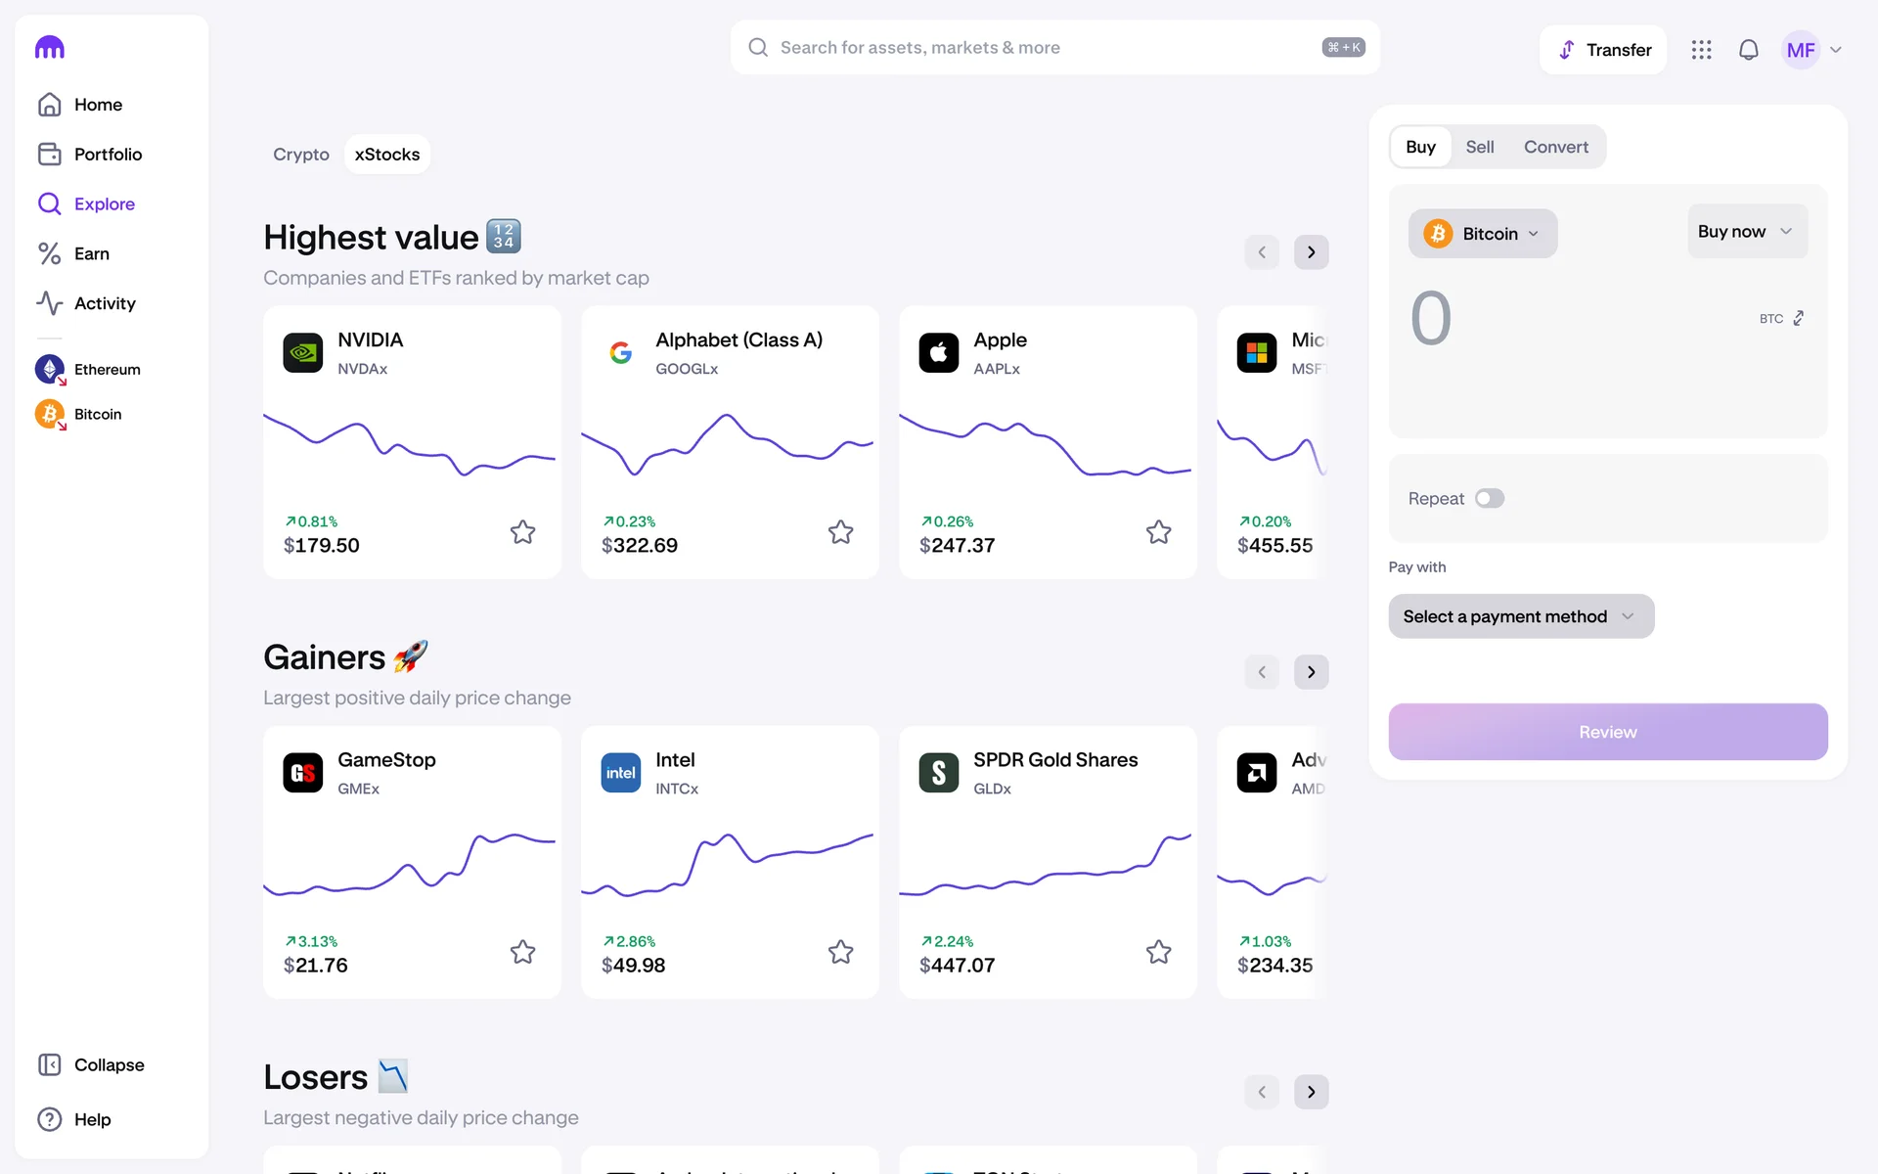
Task: Switch to the Convert tab
Action: [x=1555, y=147]
